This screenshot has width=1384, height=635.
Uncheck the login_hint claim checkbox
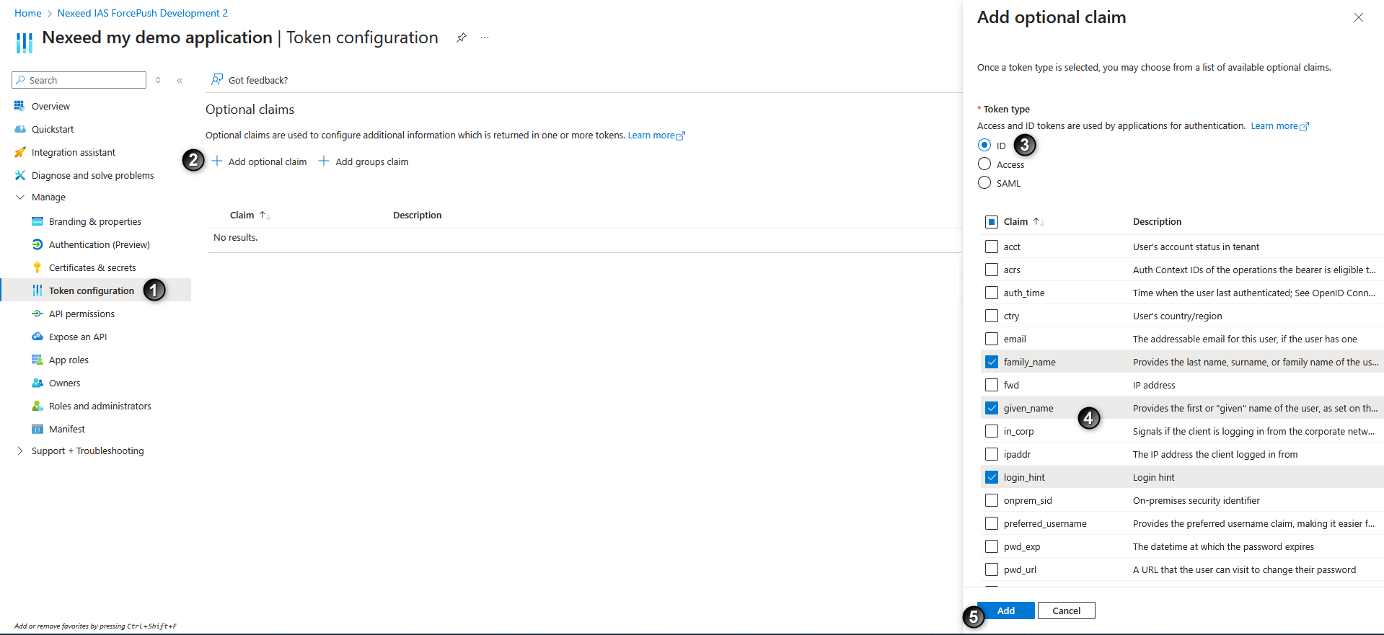[x=992, y=477]
